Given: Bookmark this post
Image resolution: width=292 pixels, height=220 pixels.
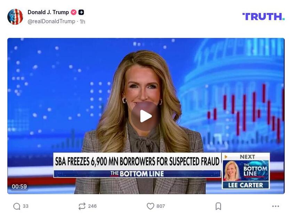Looking at the screenshot, I should [218, 206].
